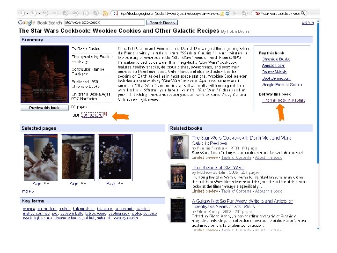This screenshot has width=337, height=253.
Task: Click the vertical scrollbar thumb
Action: pos(318,93)
